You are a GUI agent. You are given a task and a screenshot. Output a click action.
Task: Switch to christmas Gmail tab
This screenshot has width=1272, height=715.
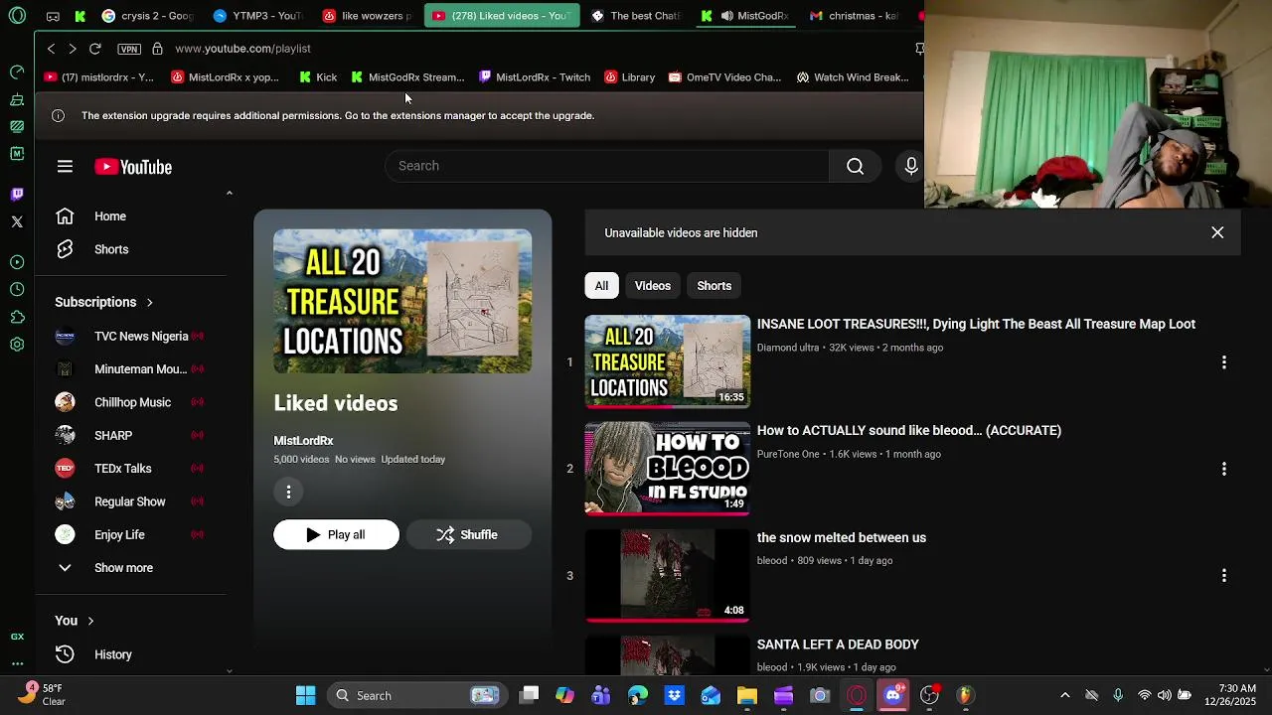click(x=855, y=16)
